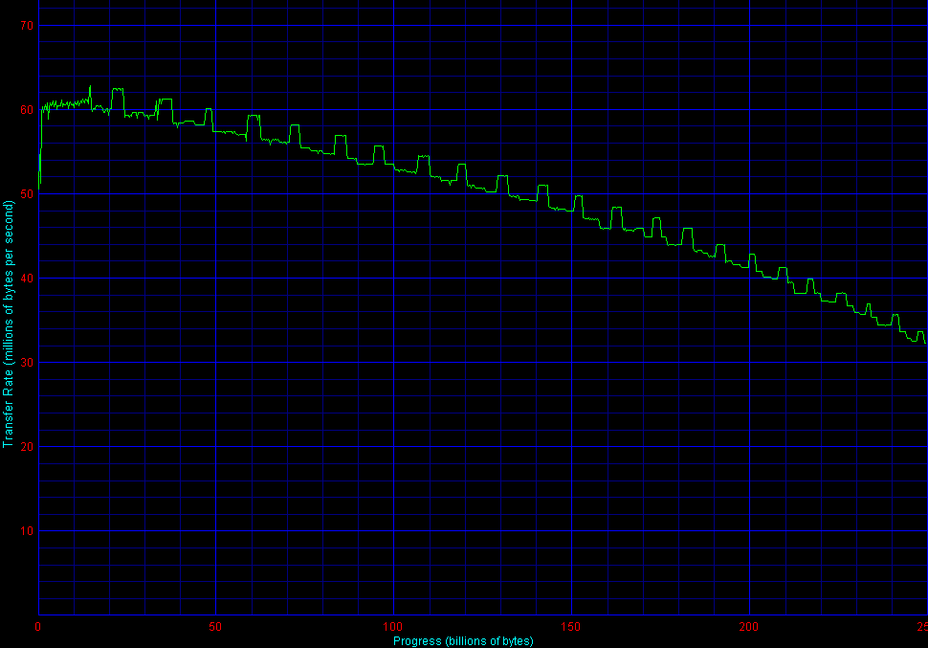
Task: Click the X-axis label 100
Action: [x=393, y=627]
